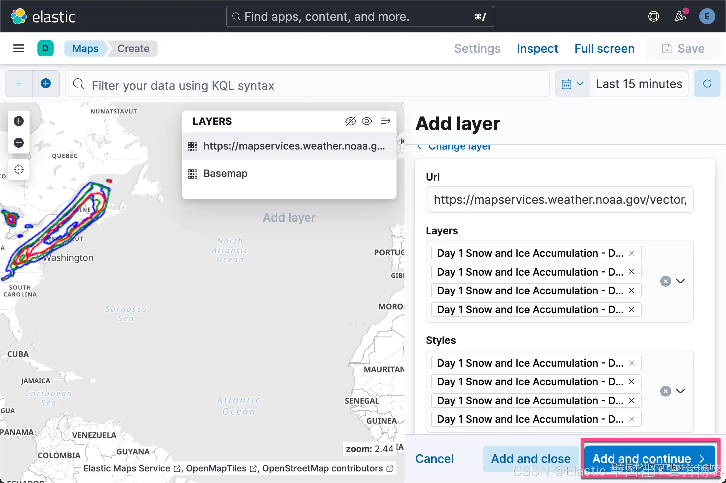Clear all selected Styles options
Image resolution: width=726 pixels, height=483 pixels.
pyautogui.click(x=665, y=391)
